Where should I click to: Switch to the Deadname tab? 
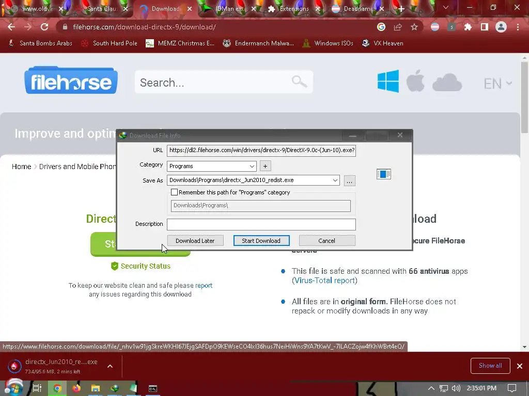pyautogui.click(x=357, y=8)
